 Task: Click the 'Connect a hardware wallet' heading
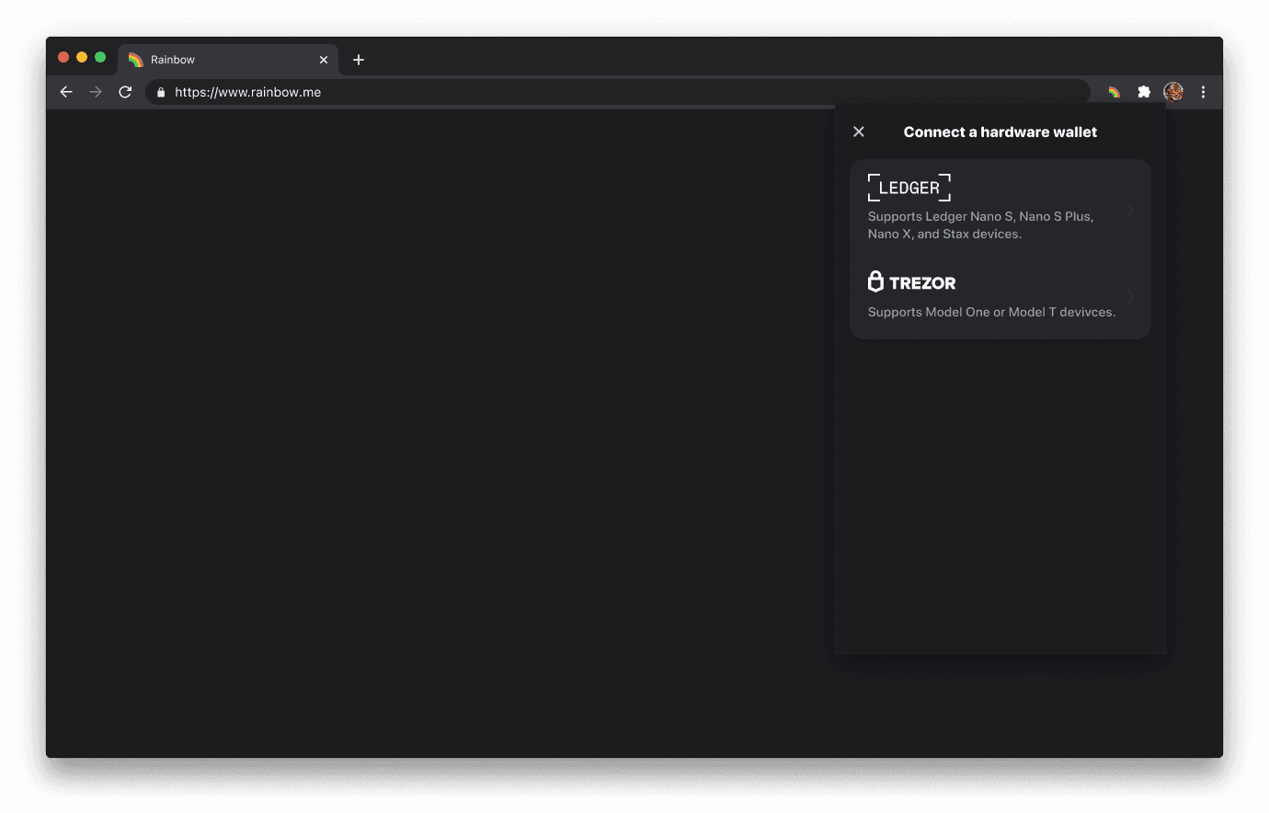[1000, 132]
